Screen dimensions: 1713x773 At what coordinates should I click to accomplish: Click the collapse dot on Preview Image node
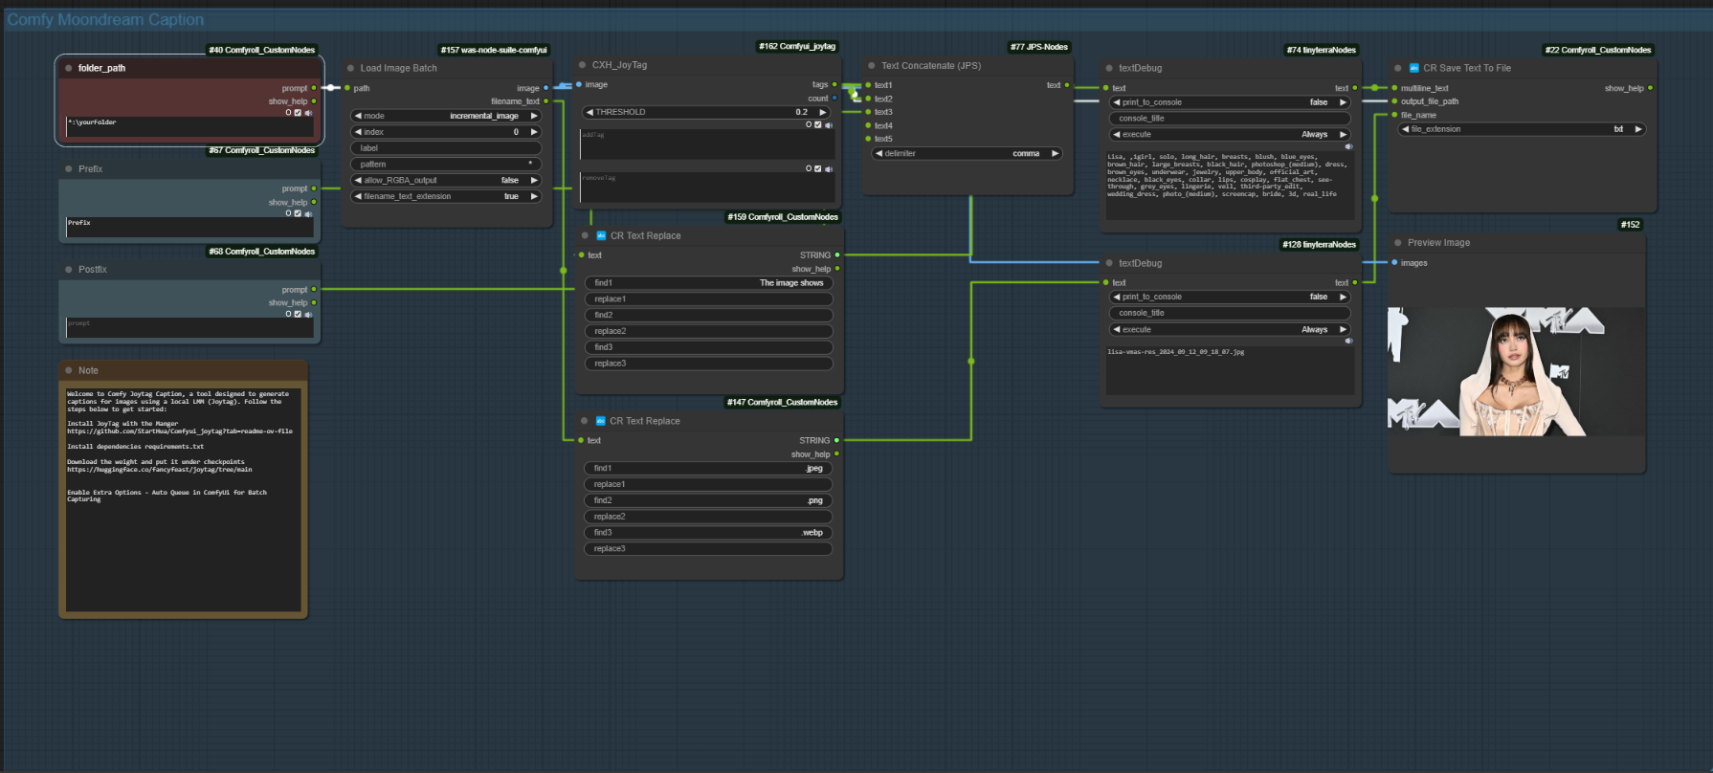(x=1398, y=243)
